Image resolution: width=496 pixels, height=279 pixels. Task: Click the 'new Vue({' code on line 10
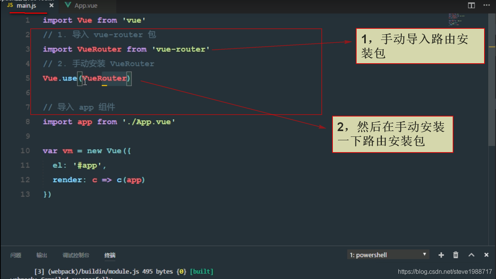pos(109,151)
